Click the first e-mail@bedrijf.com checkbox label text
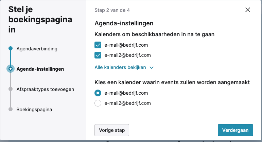 126,45
